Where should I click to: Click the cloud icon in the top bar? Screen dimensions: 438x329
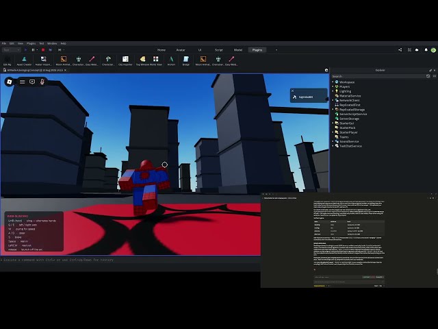[417, 50]
